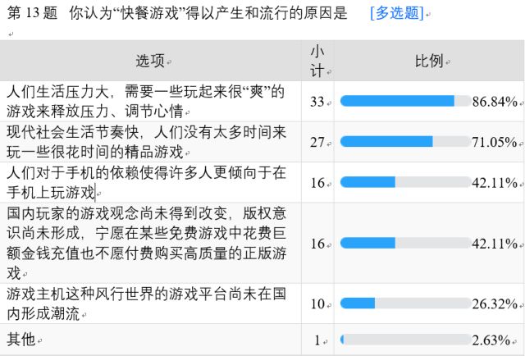Click the count 27 cell
Screen dimensions: 525x356
point(318,141)
